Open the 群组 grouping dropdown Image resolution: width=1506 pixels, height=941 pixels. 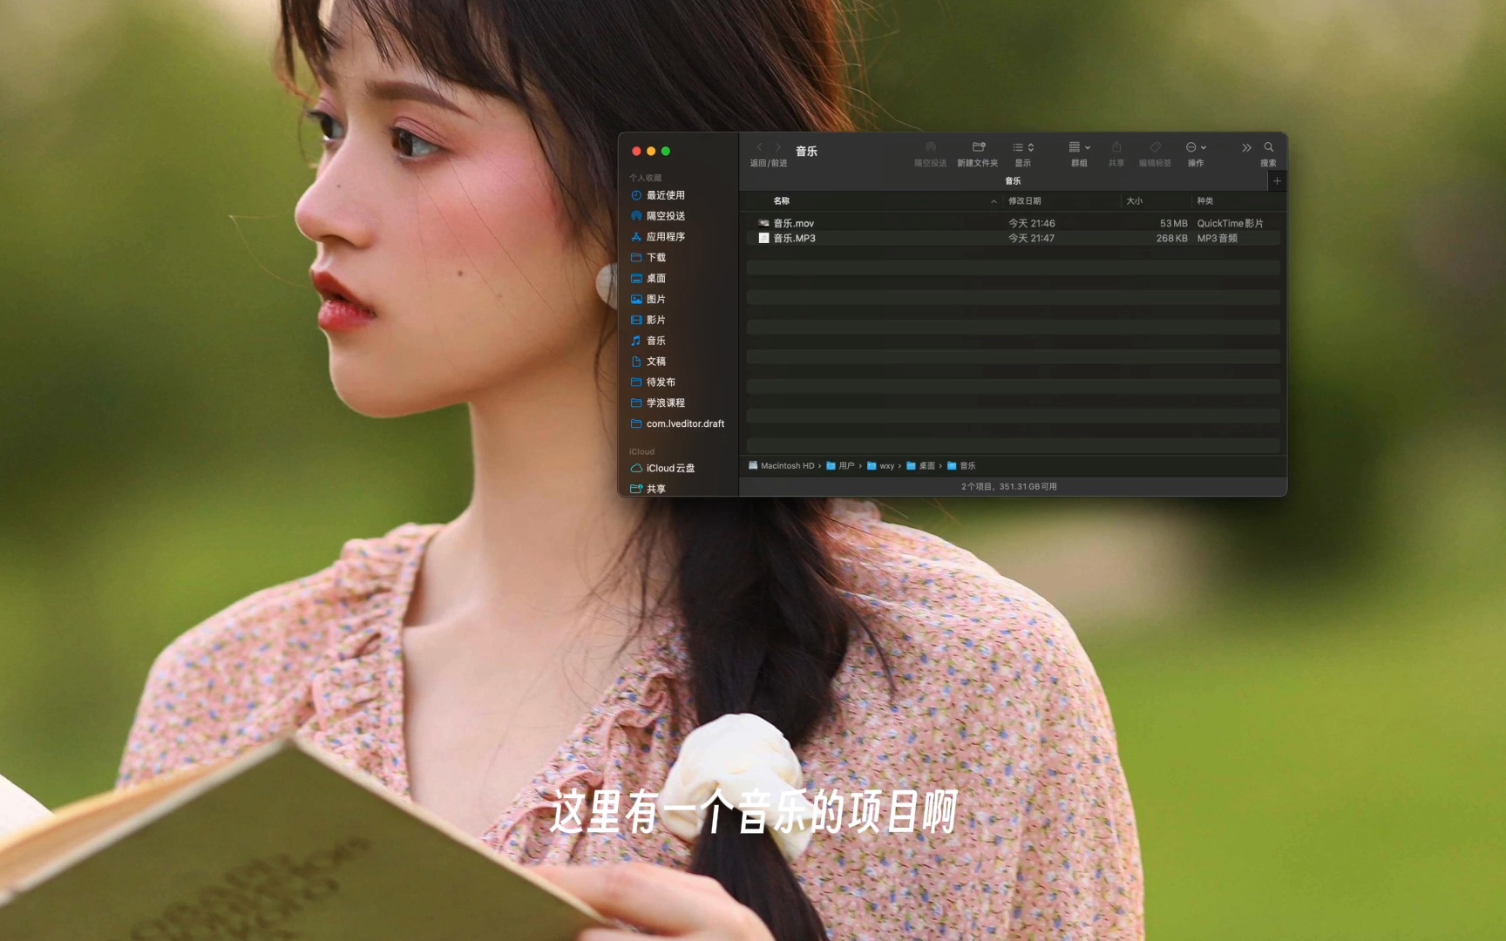[1079, 147]
